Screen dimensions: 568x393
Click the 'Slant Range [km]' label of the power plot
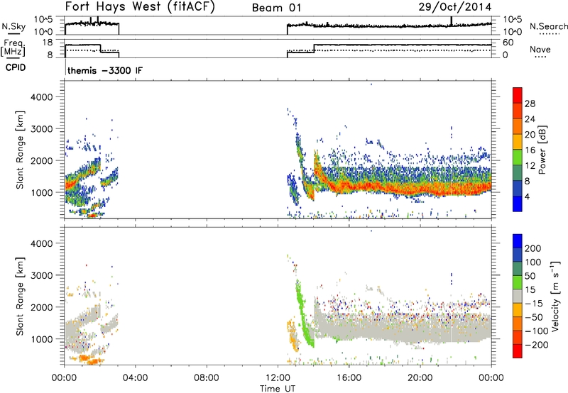[21, 150]
